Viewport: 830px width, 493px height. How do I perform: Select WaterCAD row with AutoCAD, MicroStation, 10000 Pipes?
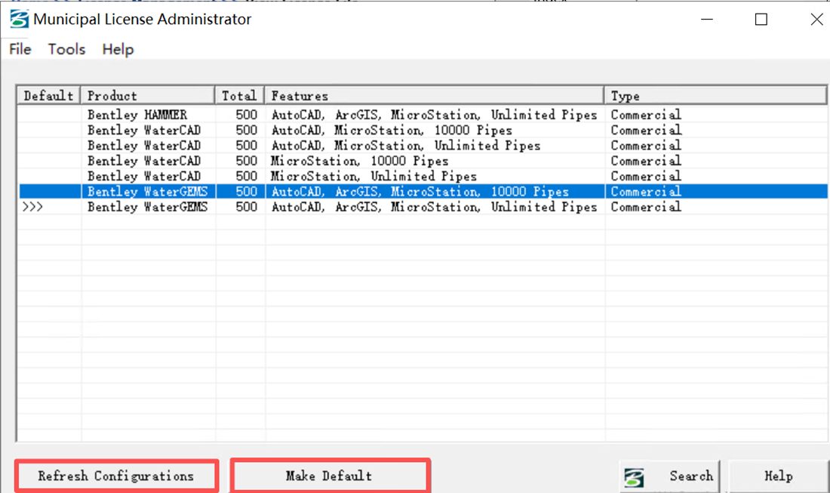[x=423, y=130]
